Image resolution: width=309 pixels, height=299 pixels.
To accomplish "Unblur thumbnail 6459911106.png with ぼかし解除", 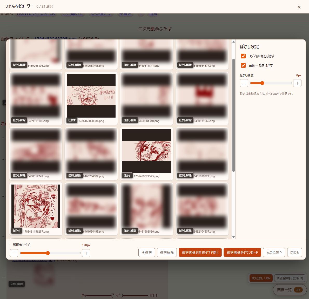I will tap(19, 120).
